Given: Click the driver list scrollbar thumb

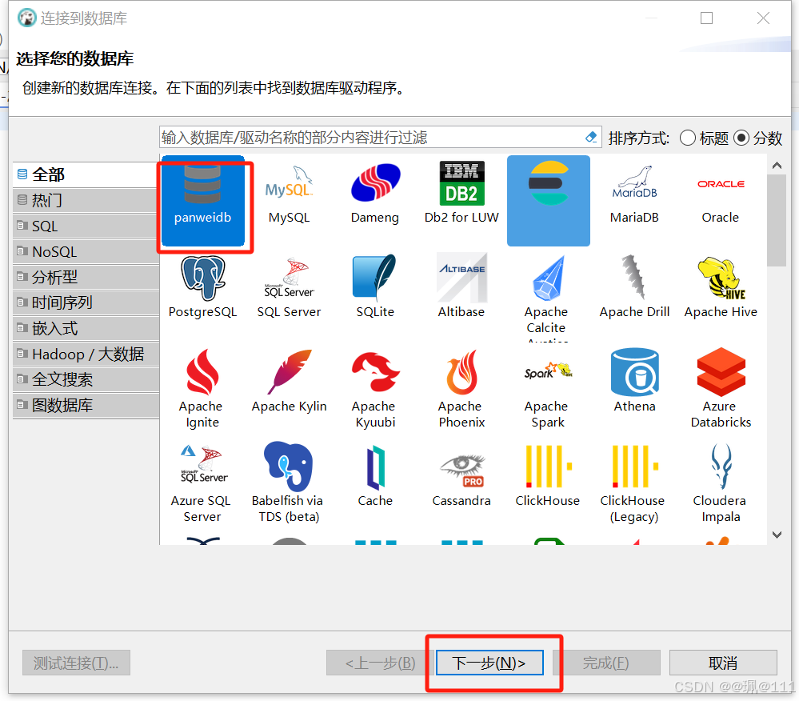Looking at the screenshot, I should click(x=777, y=220).
